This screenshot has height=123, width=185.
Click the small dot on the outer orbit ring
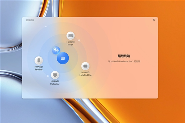pyautogui.click(x=46, y=27)
